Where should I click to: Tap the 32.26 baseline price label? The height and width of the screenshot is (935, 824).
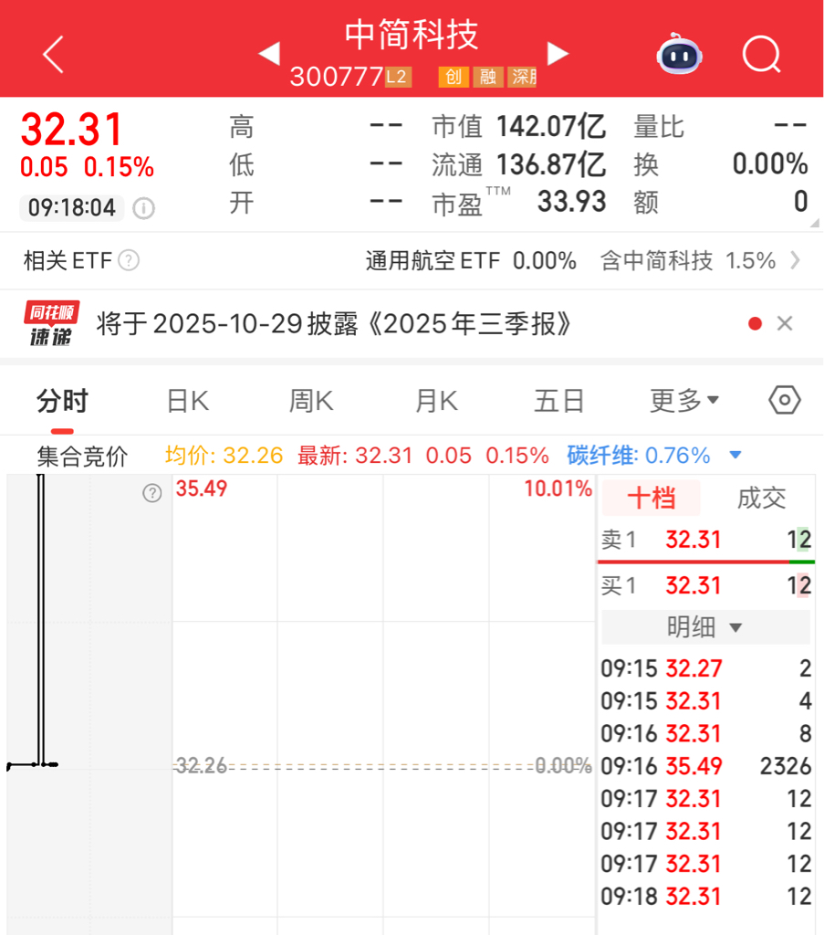(x=201, y=765)
